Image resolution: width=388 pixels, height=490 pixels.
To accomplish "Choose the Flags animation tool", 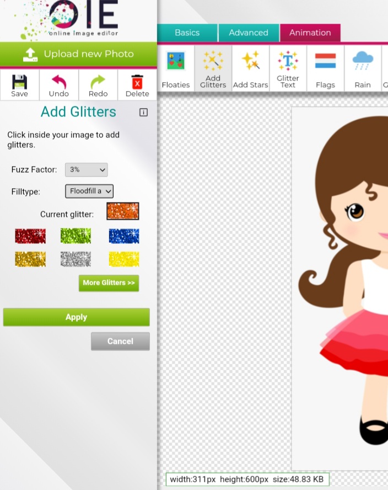I will tap(325, 69).
